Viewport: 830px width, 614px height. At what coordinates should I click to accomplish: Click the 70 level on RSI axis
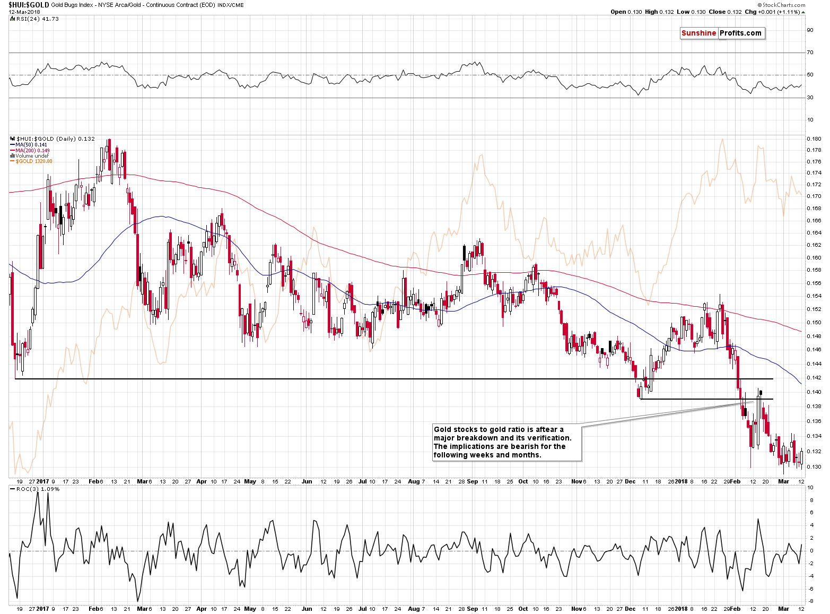810,53
